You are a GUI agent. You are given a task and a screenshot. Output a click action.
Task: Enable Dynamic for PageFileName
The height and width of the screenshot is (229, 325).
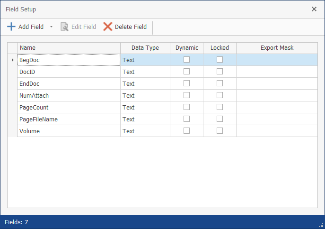[x=186, y=119]
